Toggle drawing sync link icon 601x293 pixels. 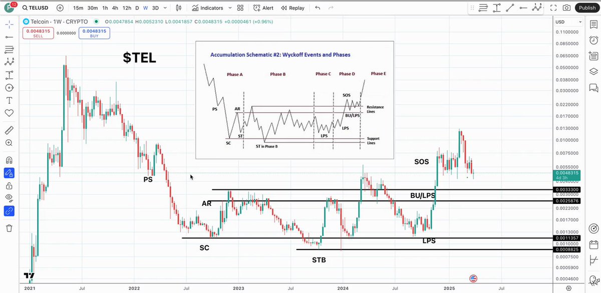coord(9,211)
